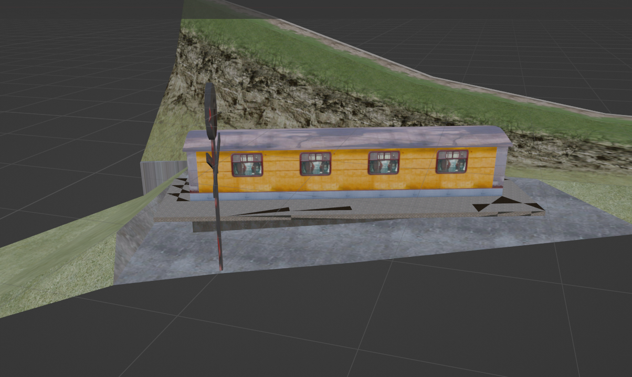Click the rightmost carriage window
This screenshot has height=377, width=632.
pyautogui.click(x=452, y=162)
